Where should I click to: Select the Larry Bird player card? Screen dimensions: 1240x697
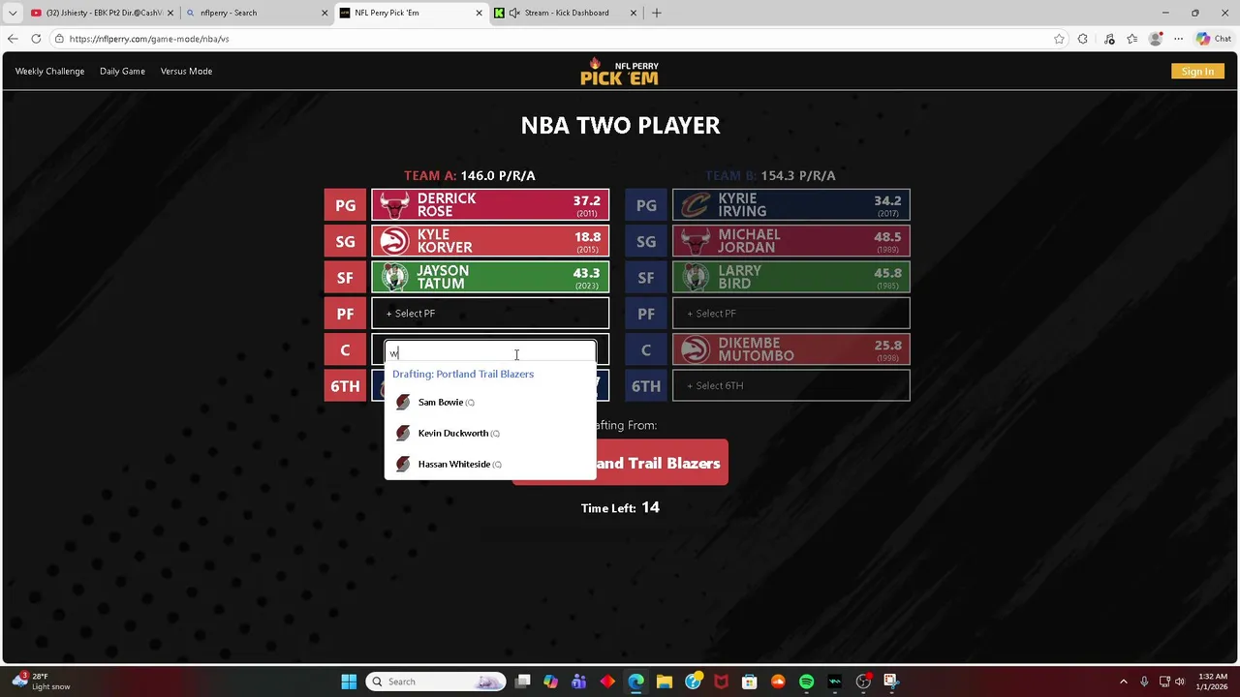791,277
